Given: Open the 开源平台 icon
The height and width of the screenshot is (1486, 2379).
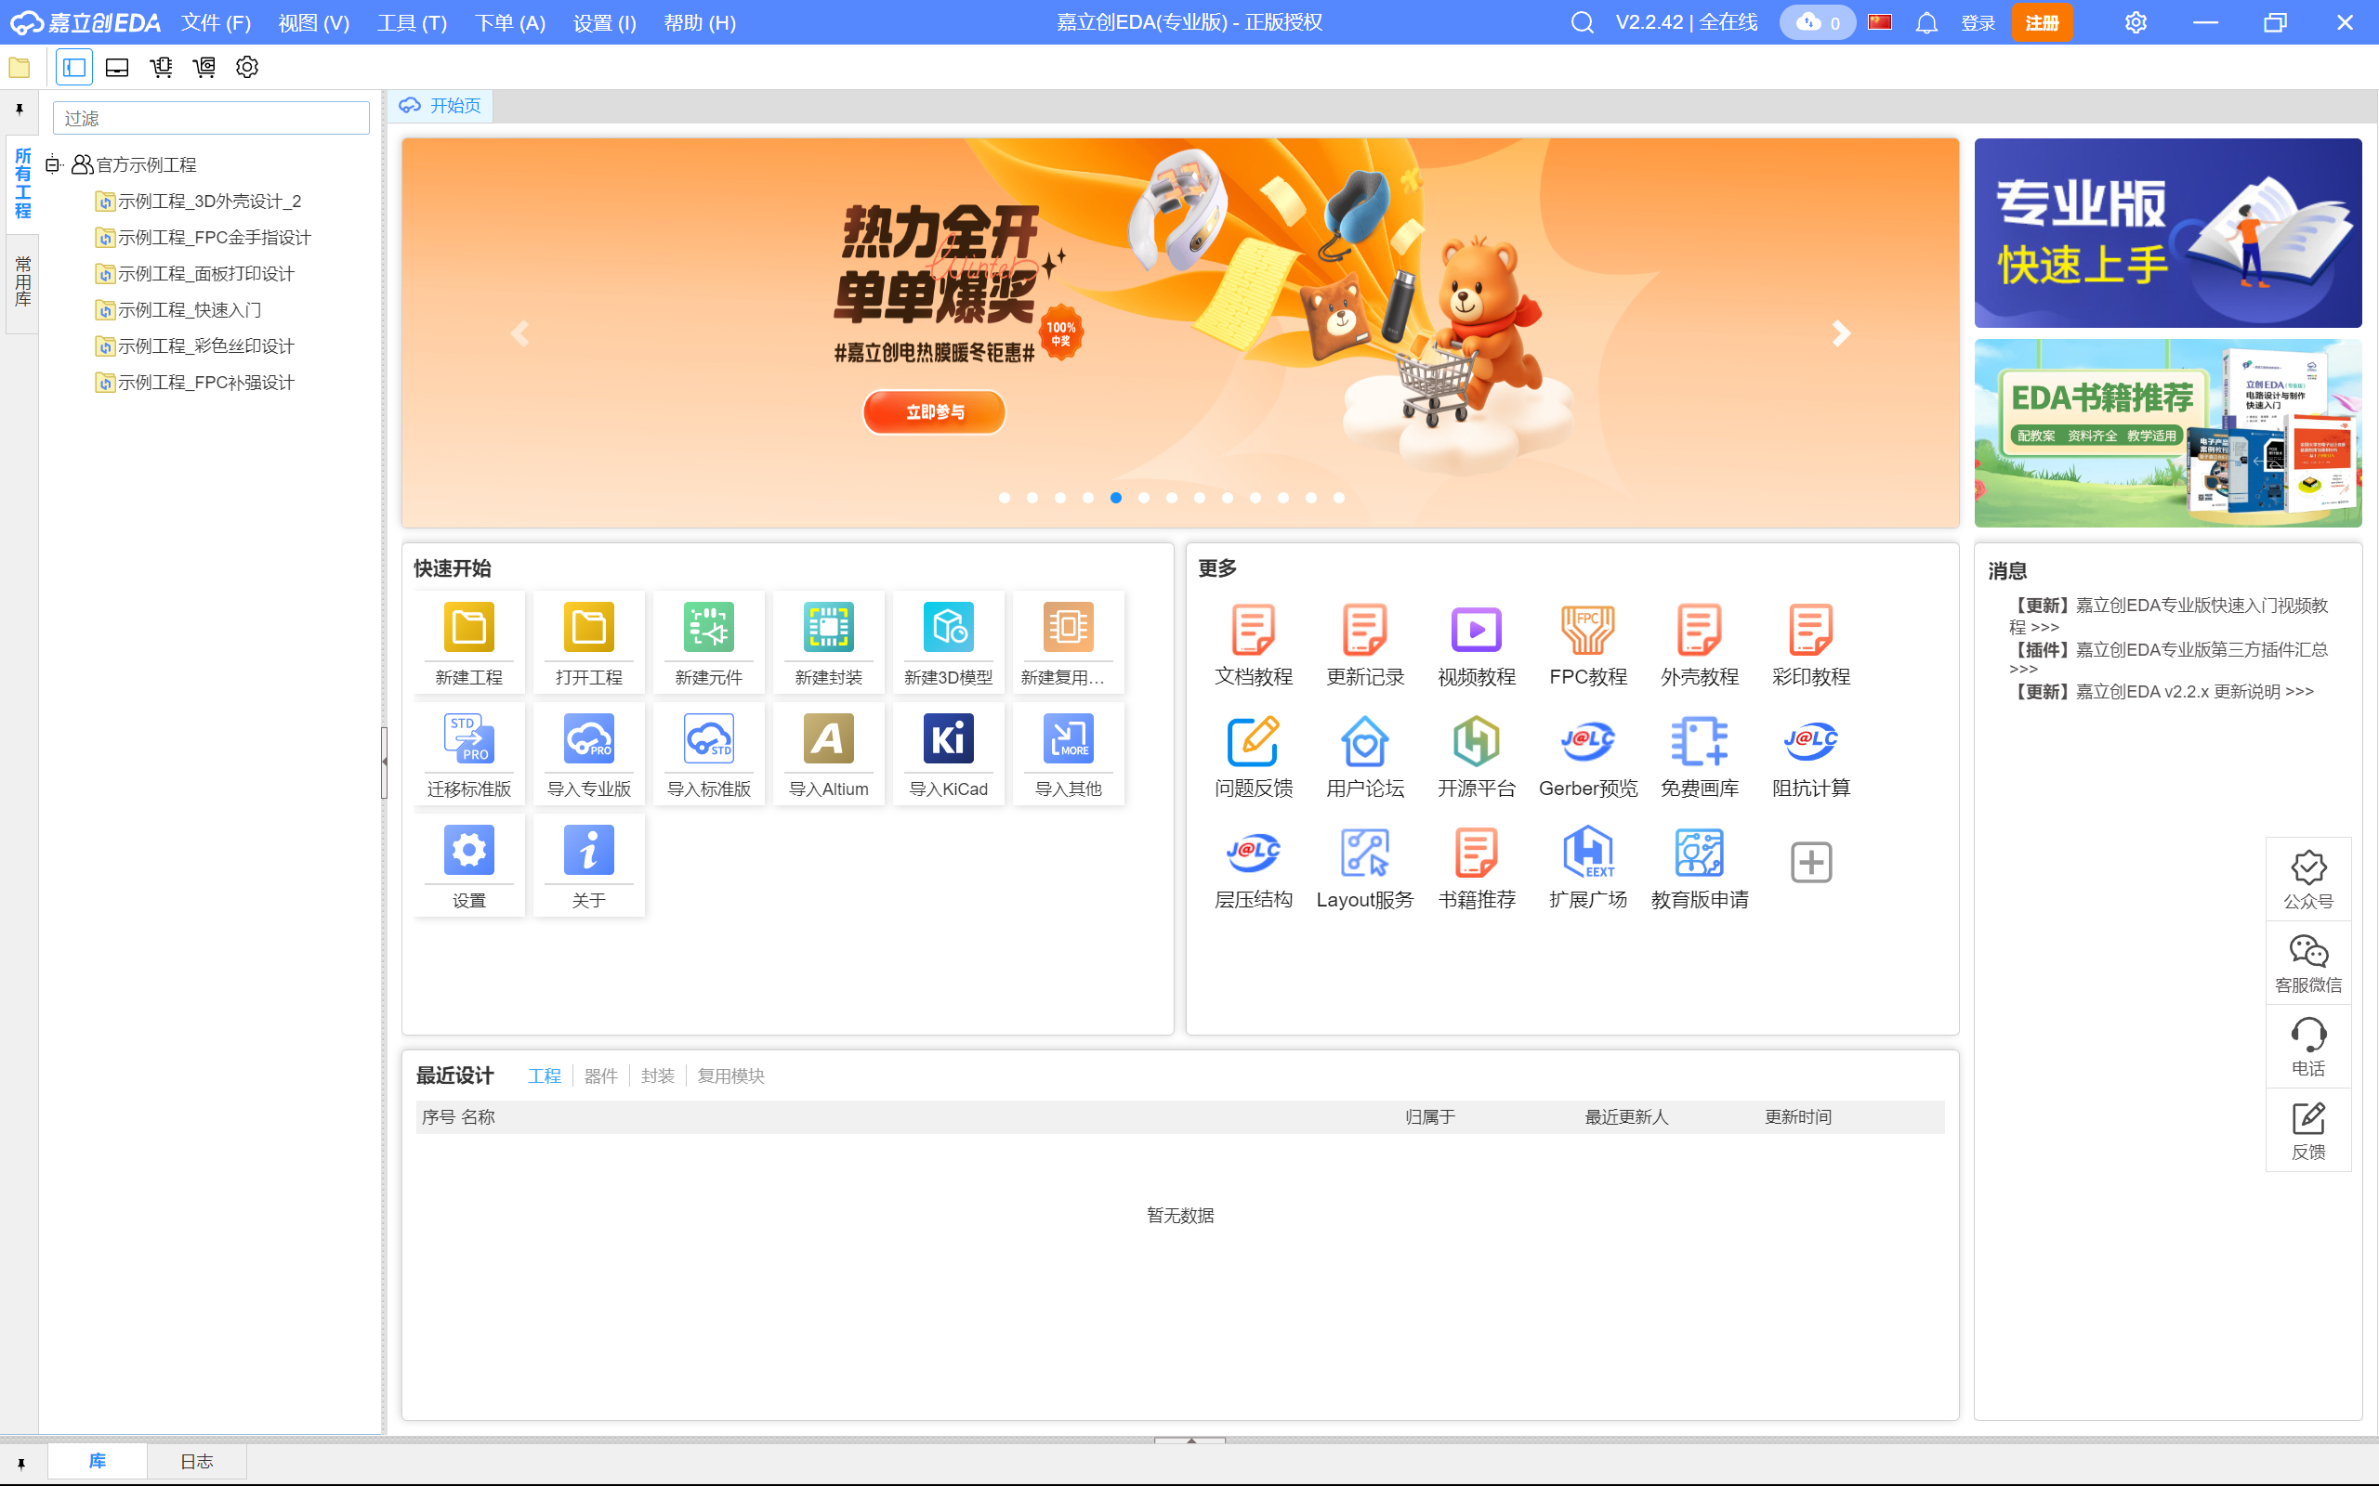Looking at the screenshot, I should 1477,741.
